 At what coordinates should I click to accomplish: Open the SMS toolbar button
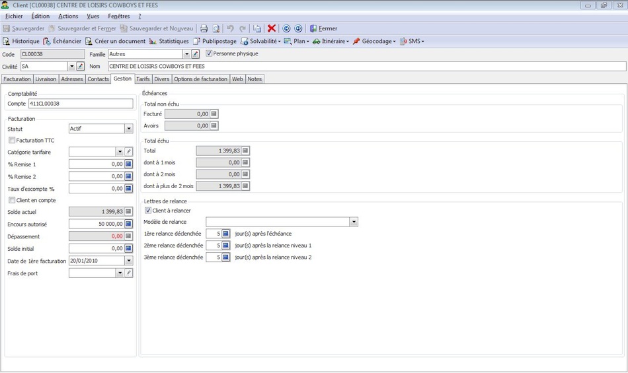[x=412, y=41]
